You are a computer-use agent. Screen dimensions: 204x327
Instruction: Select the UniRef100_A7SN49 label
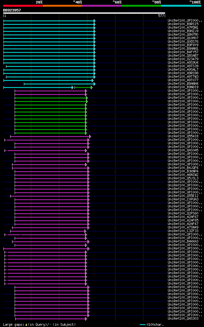tap(183, 227)
